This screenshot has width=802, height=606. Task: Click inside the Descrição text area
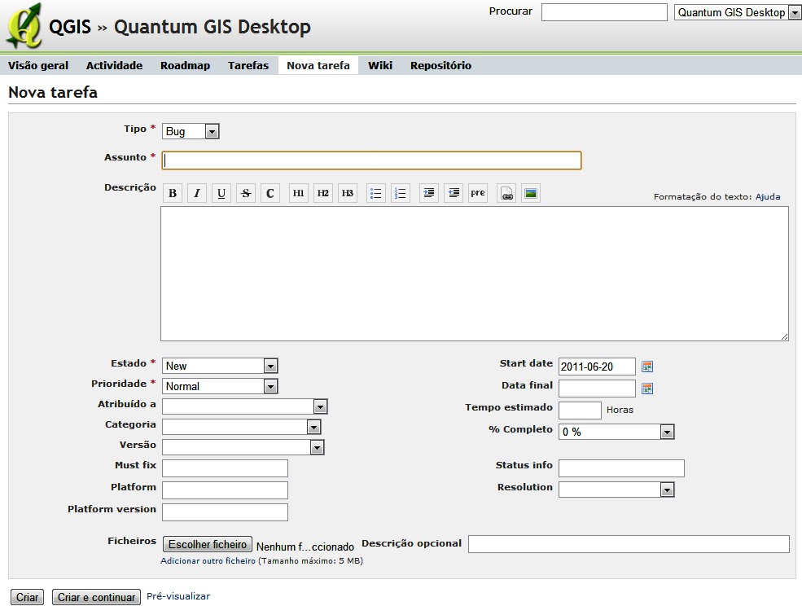point(475,274)
